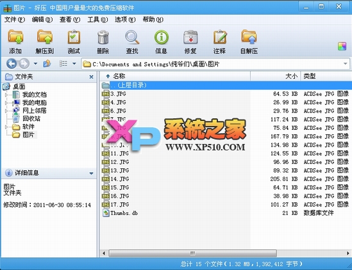Open the 查找 (Find) magnifier tool

pyautogui.click(x=132, y=37)
